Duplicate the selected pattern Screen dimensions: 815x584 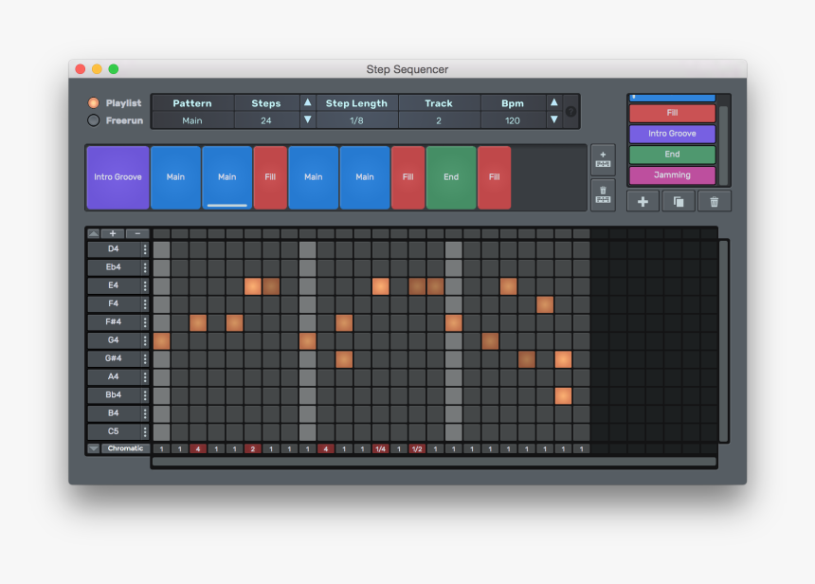679,202
